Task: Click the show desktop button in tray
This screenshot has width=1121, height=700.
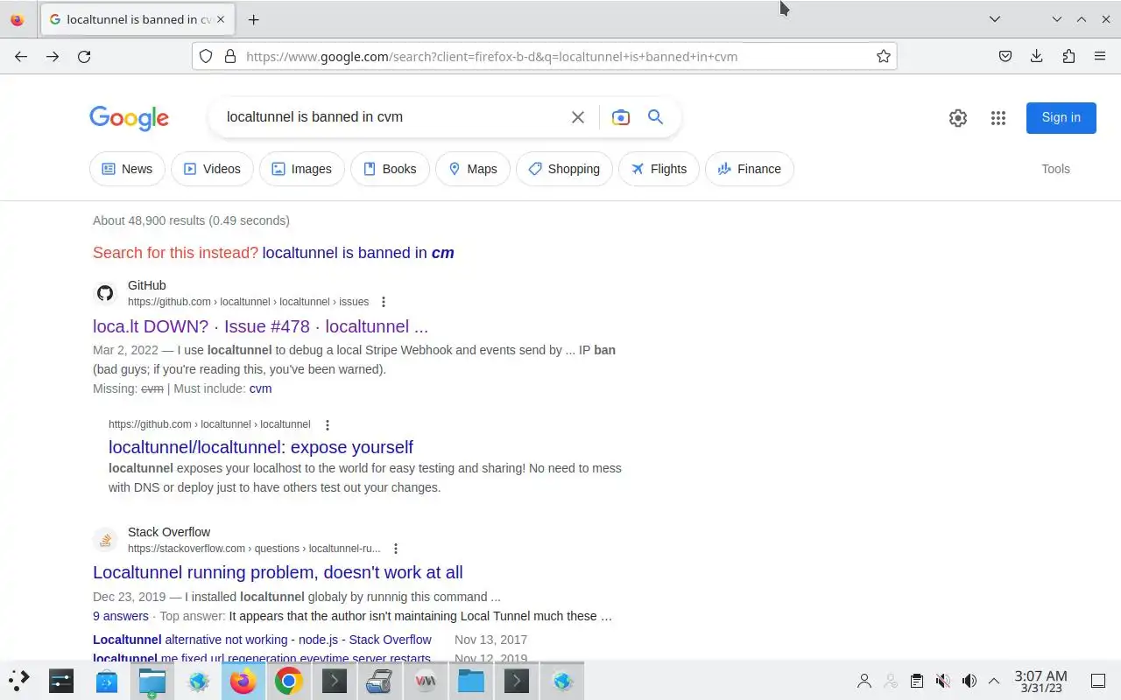Action: [x=1098, y=681]
